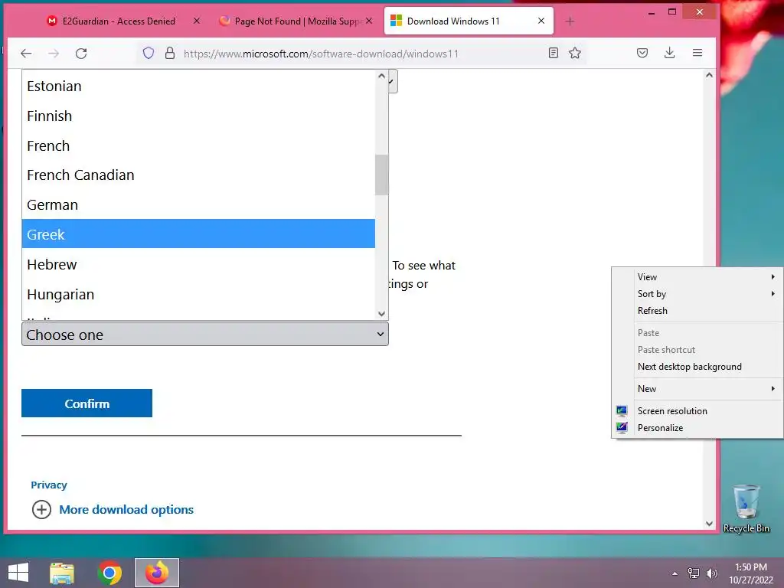Click the language list scrollbar thumb

click(x=381, y=175)
